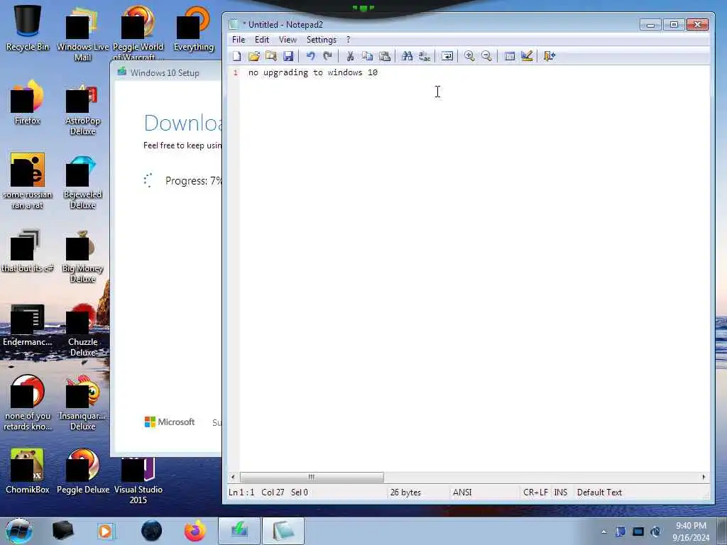This screenshot has height=545, width=727.
Task: Click the Microsoft logo in Setup window
Action: click(169, 422)
